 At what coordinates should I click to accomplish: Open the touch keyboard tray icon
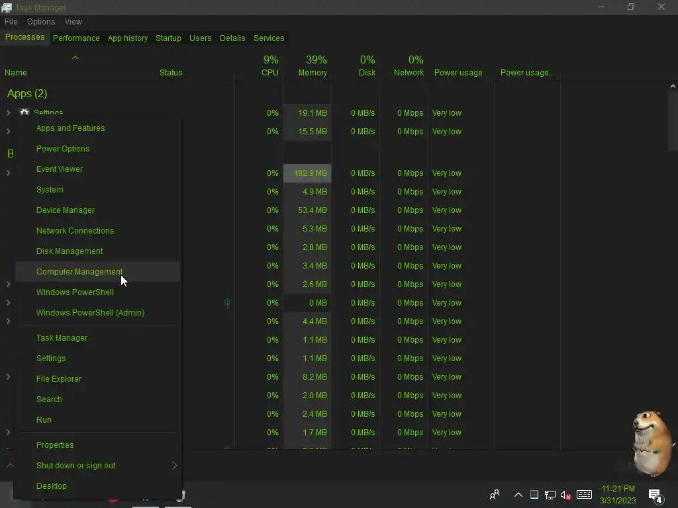584,495
